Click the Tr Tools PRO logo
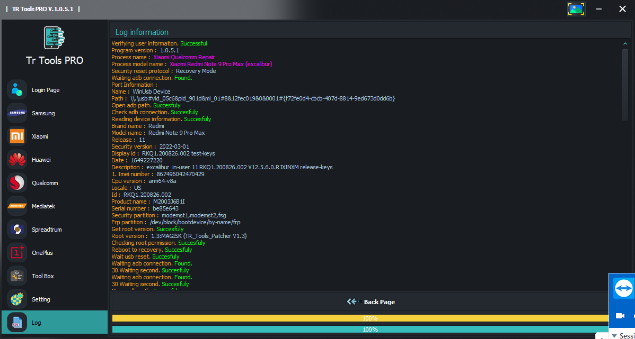Viewport: 635px width, 339px height. click(x=55, y=39)
